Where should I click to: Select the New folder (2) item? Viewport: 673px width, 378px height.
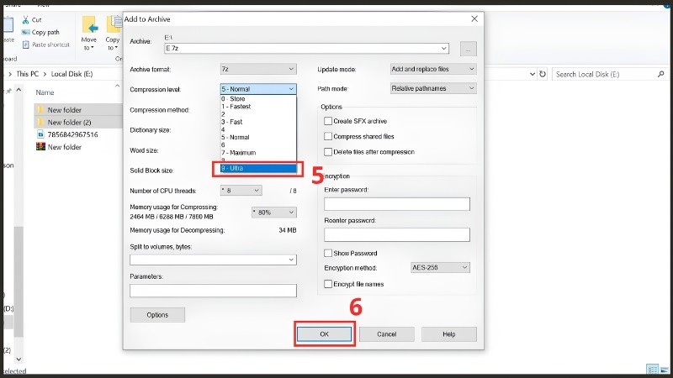pos(77,122)
